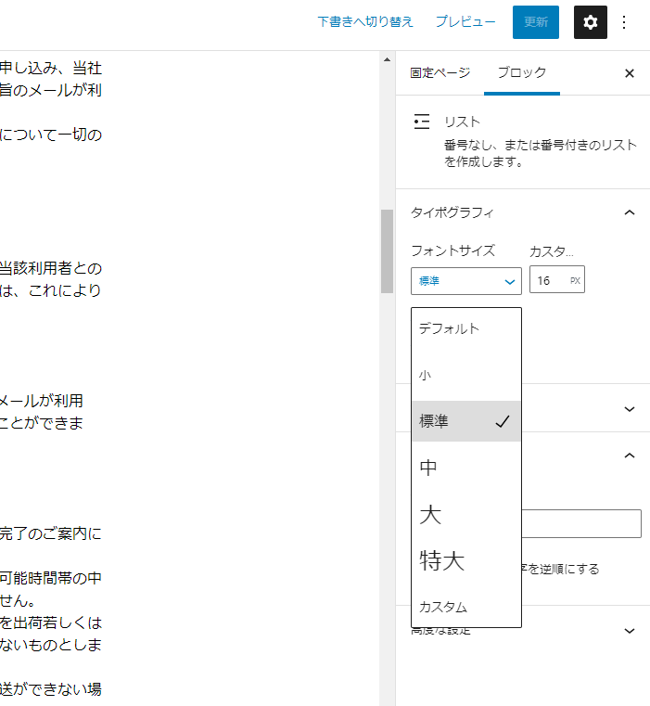Select the ブロック tab
The height and width of the screenshot is (706, 650).
coord(522,72)
